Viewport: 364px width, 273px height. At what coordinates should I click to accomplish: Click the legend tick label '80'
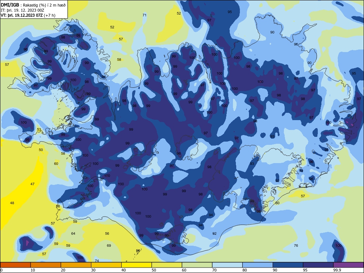coord(245,270)
